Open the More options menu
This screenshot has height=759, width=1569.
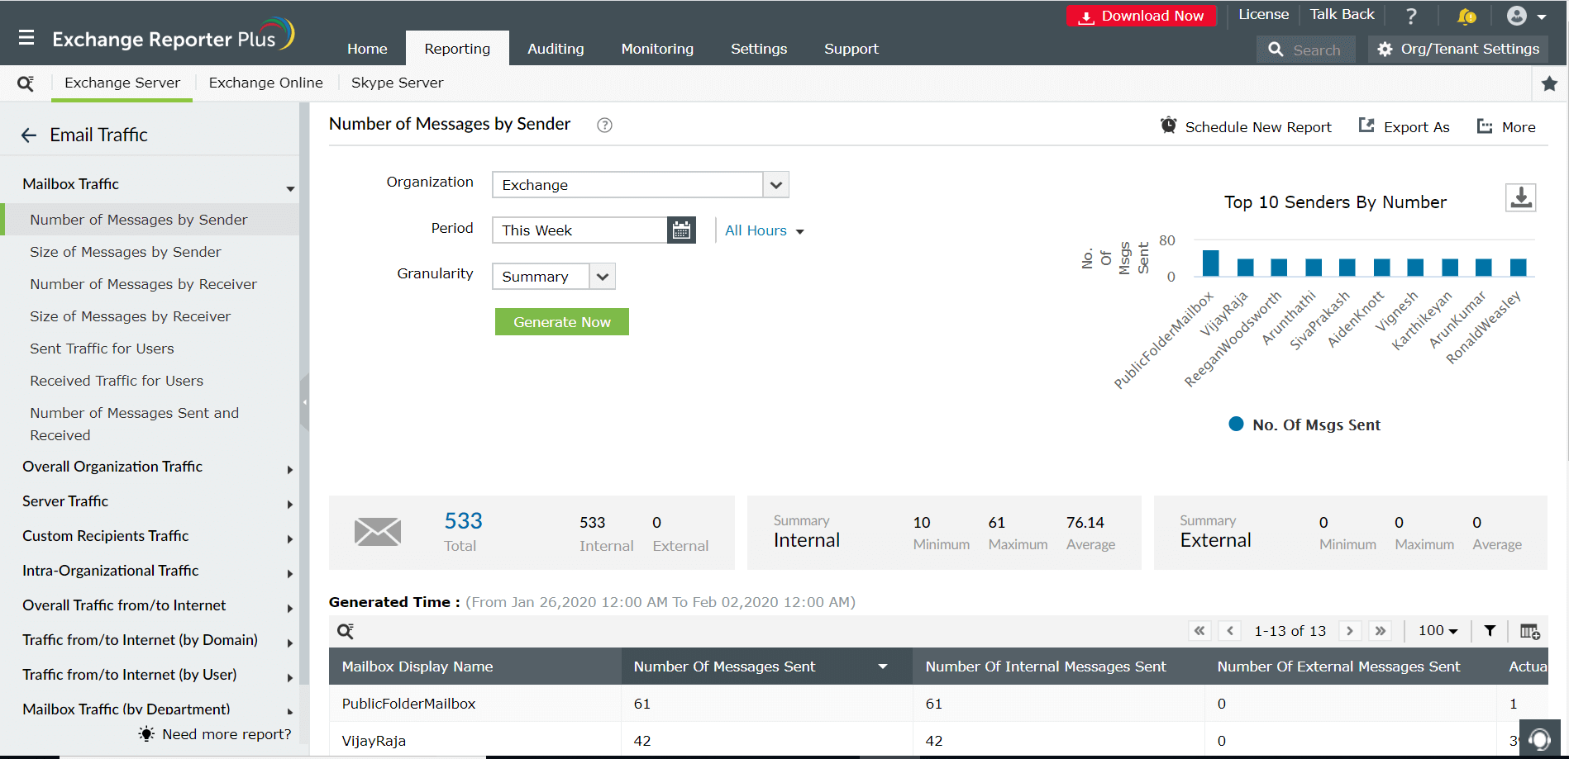click(1506, 126)
